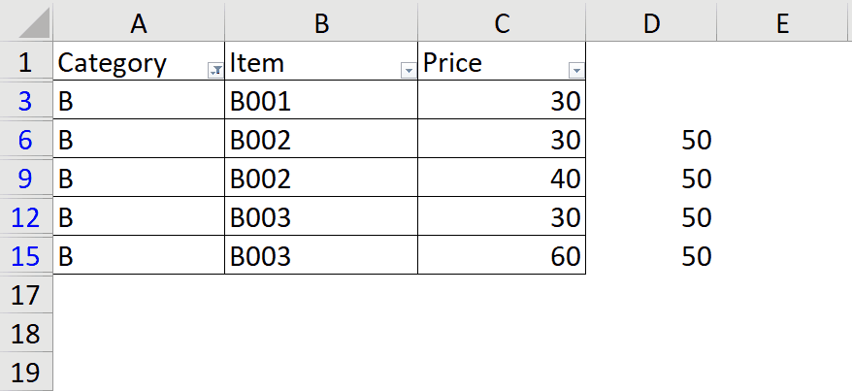The width and height of the screenshot is (852, 391).
Task: Select column B header
Action: [x=321, y=23]
